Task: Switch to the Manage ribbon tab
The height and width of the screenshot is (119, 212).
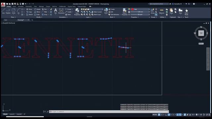Action: (41, 7)
